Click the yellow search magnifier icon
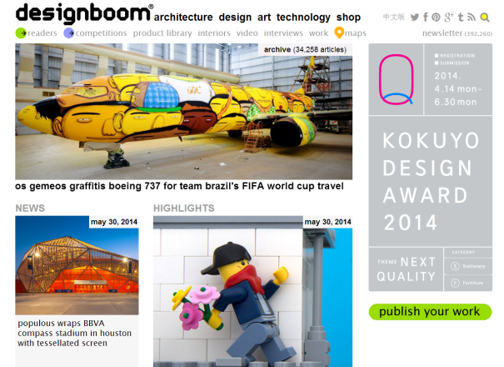The image size is (504, 367). 485,17
